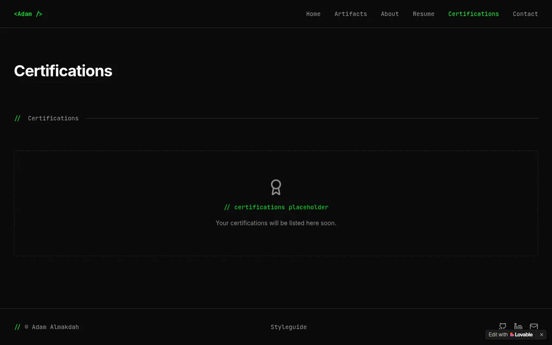Open the GitHub profile icon in footer
Screen dimensions: 552x345
[x=502, y=326]
